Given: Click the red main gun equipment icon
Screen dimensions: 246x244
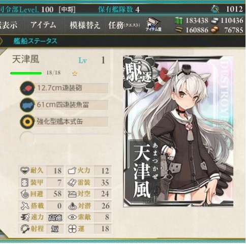Looking at the screenshot, I should coord(27,88).
